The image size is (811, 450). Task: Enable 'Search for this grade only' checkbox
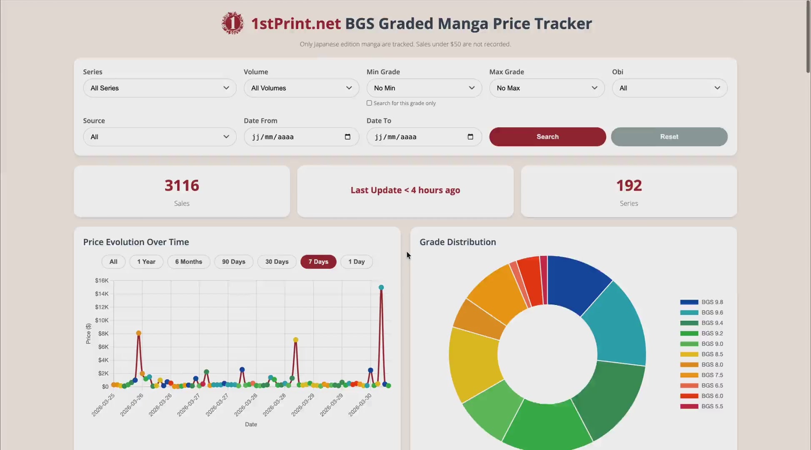369,103
